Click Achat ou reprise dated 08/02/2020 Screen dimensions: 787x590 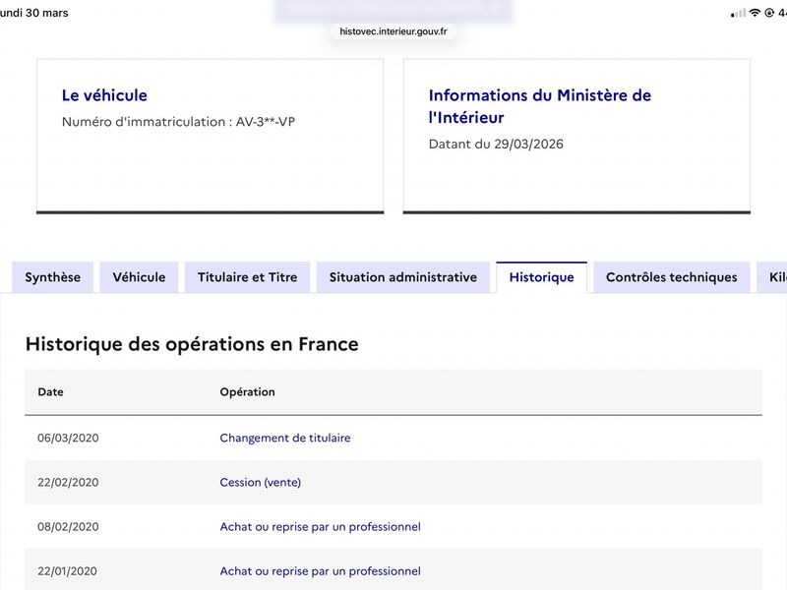(321, 527)
